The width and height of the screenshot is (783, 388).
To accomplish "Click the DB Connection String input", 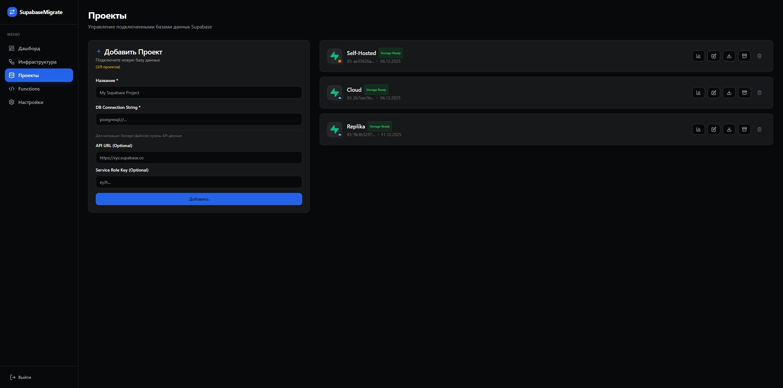I will pos(199,119).
